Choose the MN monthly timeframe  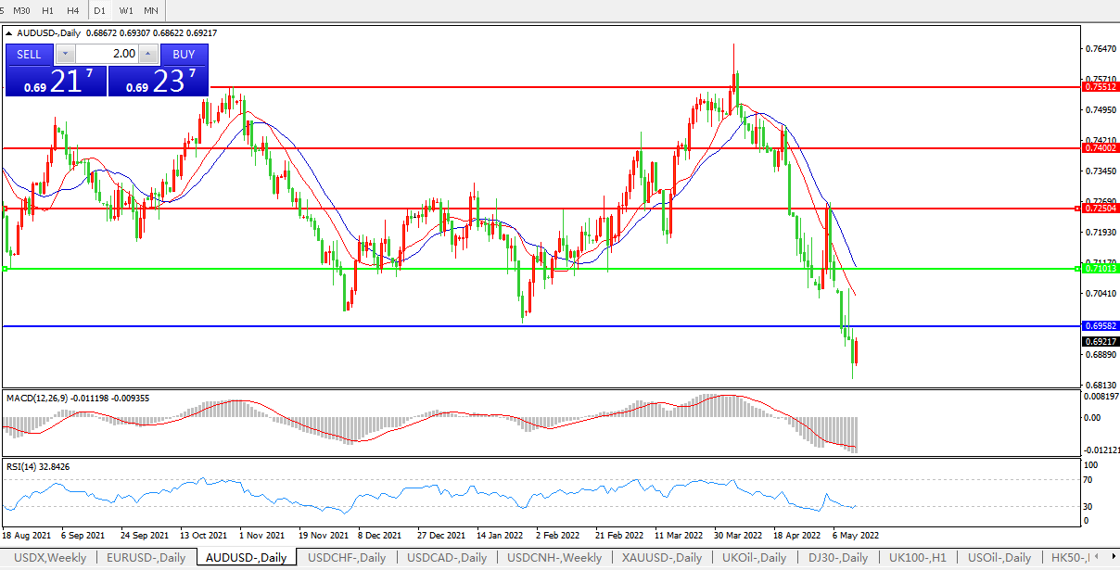tap(151, 10)
